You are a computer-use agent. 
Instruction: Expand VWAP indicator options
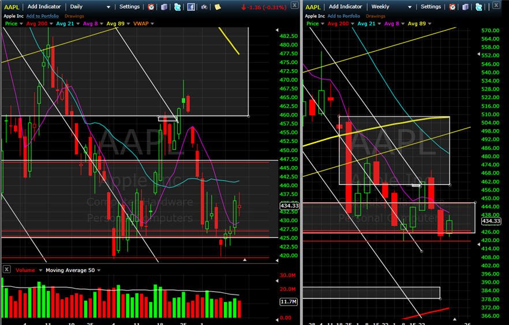click(x=152, y=24)
